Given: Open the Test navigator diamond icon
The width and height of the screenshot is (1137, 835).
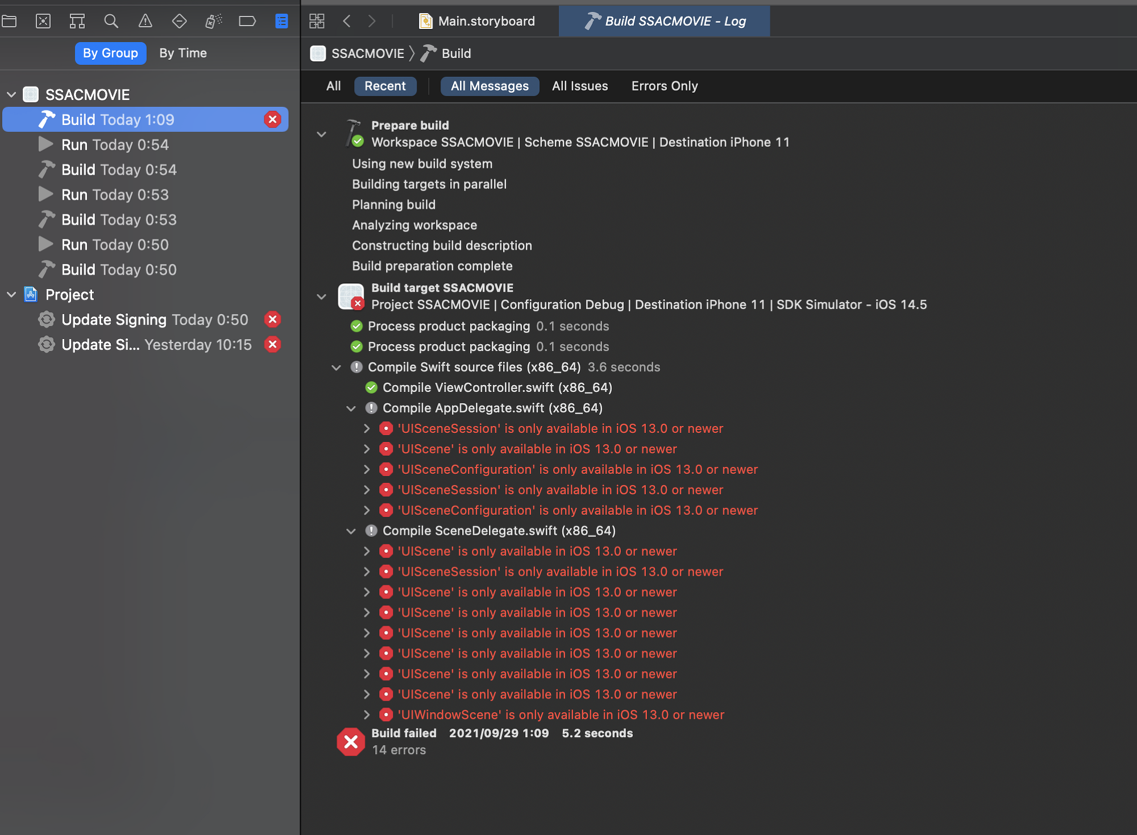Looking at the screenshot, I should pos(180,22).
